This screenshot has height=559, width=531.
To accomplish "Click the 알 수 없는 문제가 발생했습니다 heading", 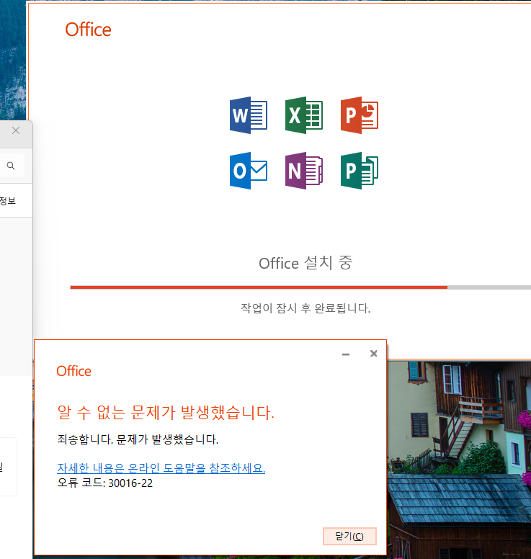I will (166, 413).
